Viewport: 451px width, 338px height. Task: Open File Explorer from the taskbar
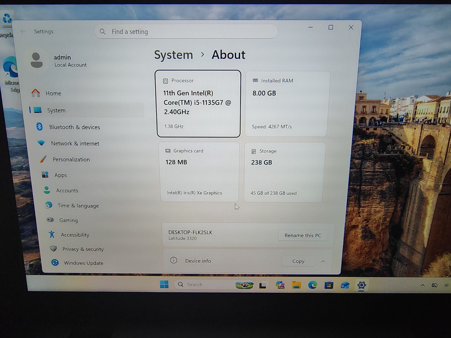pos(296,285)
